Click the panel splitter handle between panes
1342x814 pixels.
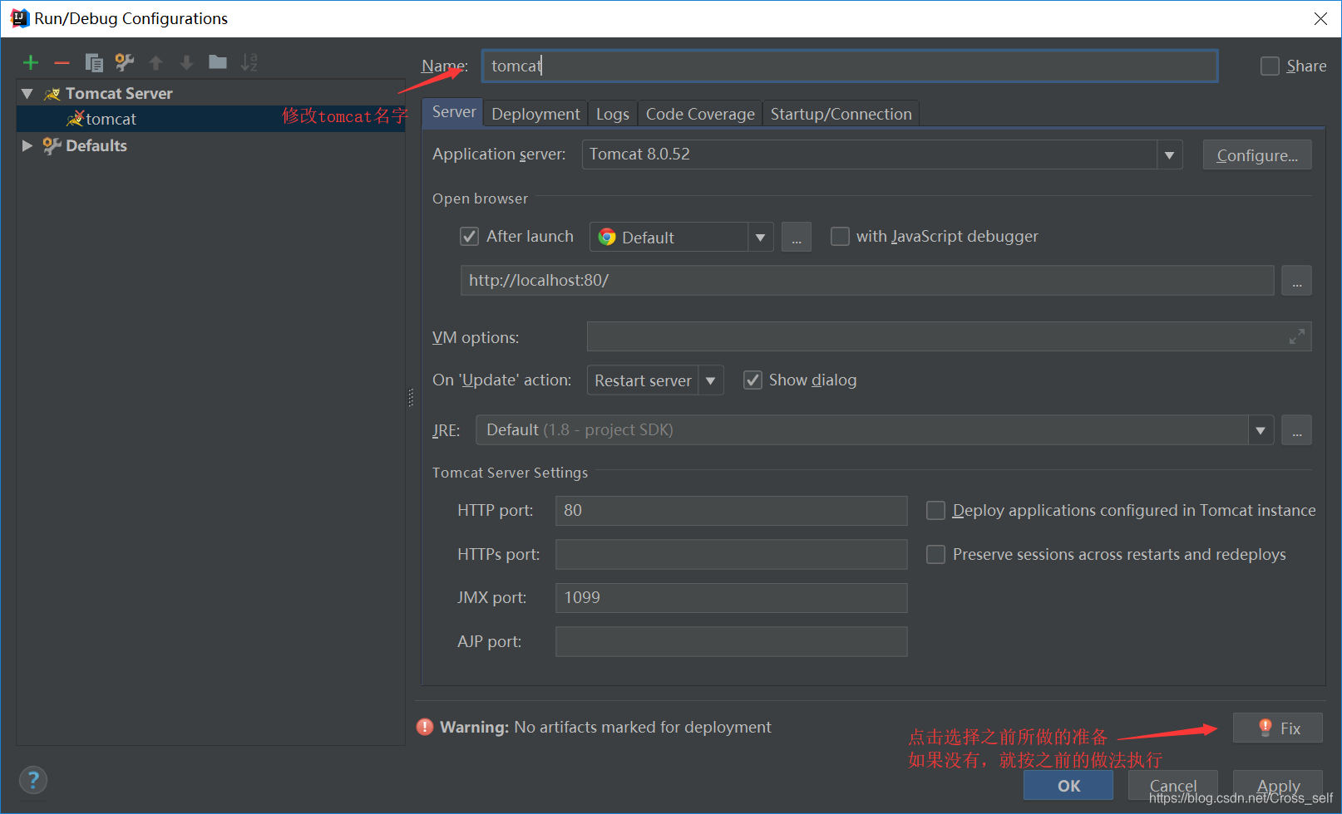click(x=411, y=398)
